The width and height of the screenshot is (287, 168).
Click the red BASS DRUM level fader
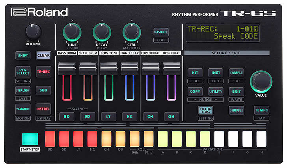click(x=67, y=69)
